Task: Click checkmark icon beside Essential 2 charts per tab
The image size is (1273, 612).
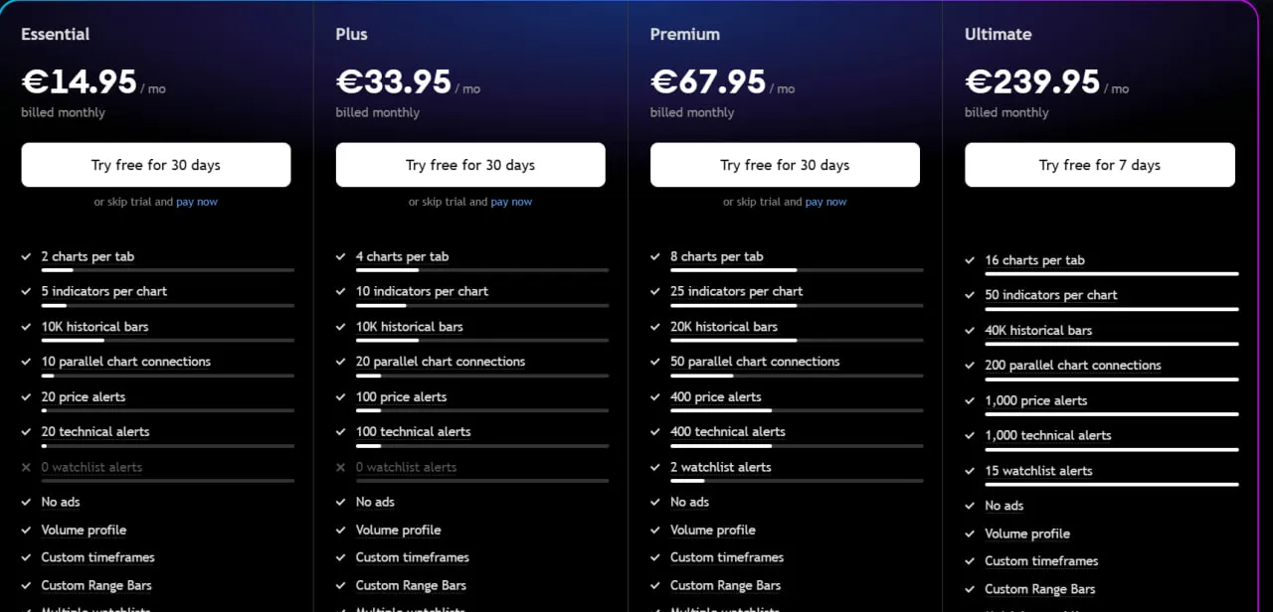Action: click(27, 256)
